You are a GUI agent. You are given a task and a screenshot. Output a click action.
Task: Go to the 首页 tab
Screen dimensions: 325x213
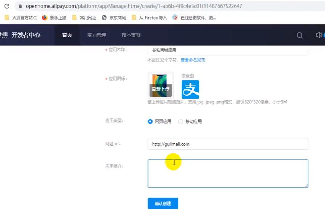pyautogui.click(x=67, y=35)
